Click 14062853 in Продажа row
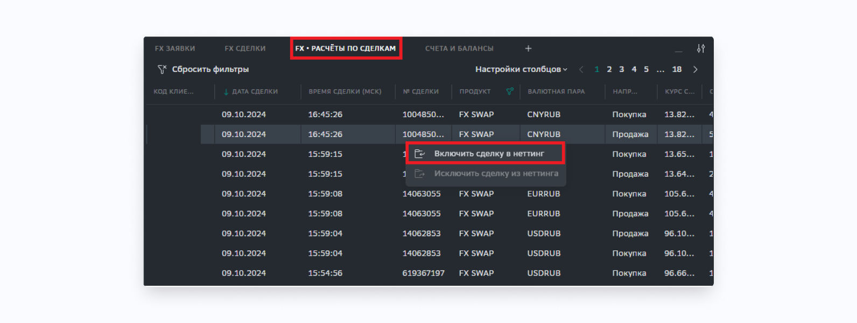The width and height of the screenshot is (857, 323). click(422, 233)
